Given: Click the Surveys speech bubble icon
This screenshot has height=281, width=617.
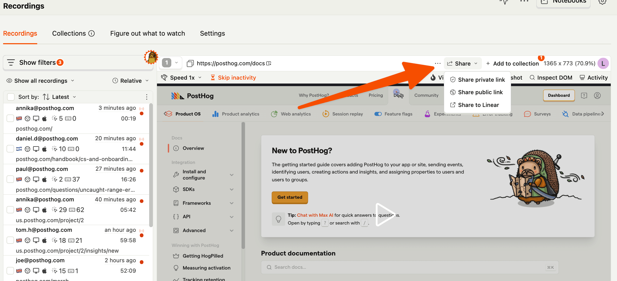Looking at the screenshot, I should [527, 114].
